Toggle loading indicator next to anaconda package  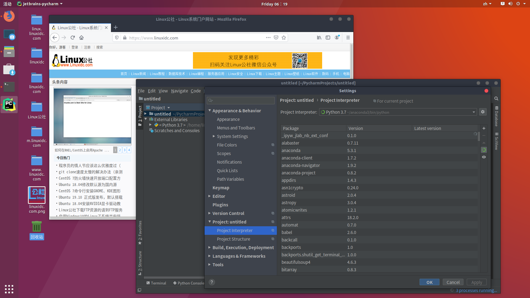(484, 150)
